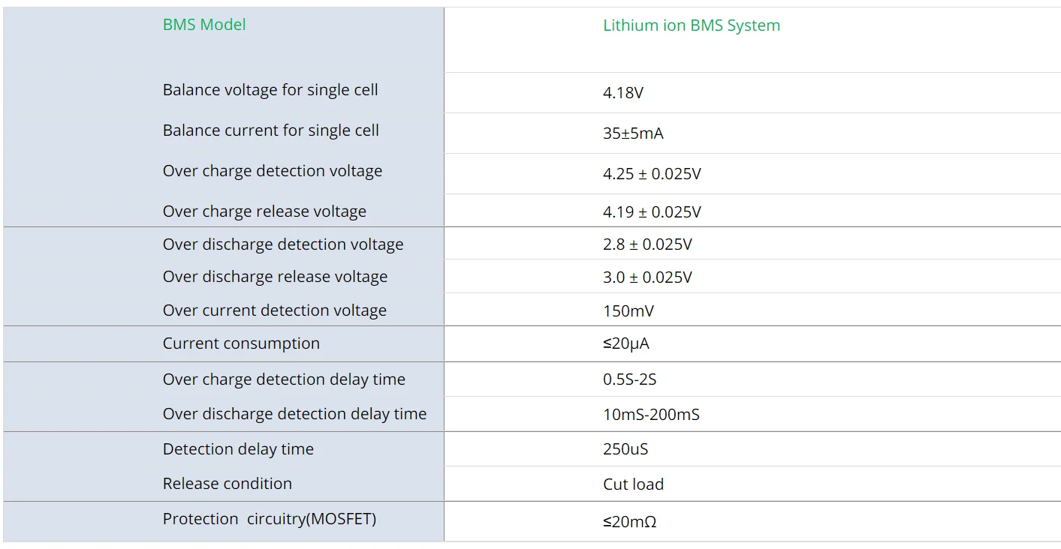The image size is (1061, 549).
Task: Click the 4.18V balance voltage value
Action: click(x=623, y=93)
